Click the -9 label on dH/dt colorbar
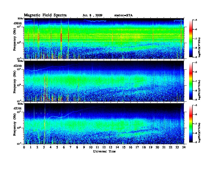 [x=196, y=57]
